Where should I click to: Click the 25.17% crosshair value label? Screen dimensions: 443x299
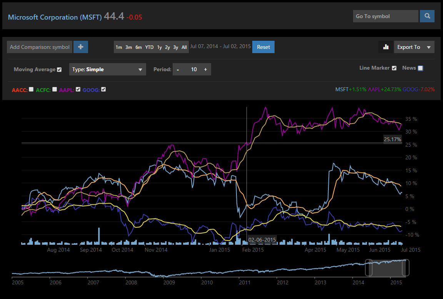pos(392,139)
